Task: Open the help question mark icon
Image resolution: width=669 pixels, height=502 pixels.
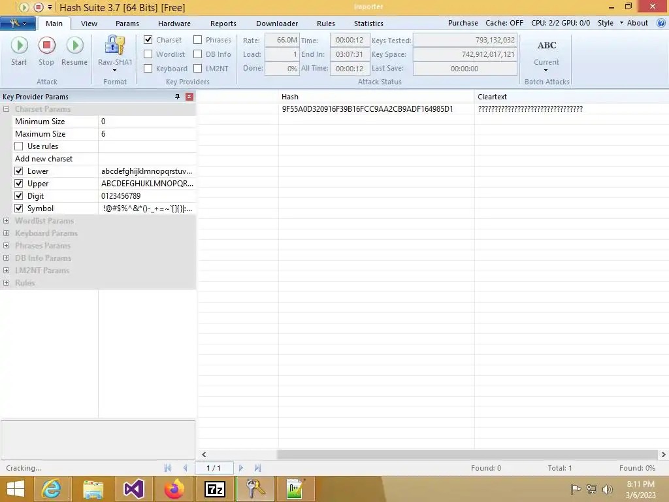Action: pyautogui.click(x=661, y=23)
